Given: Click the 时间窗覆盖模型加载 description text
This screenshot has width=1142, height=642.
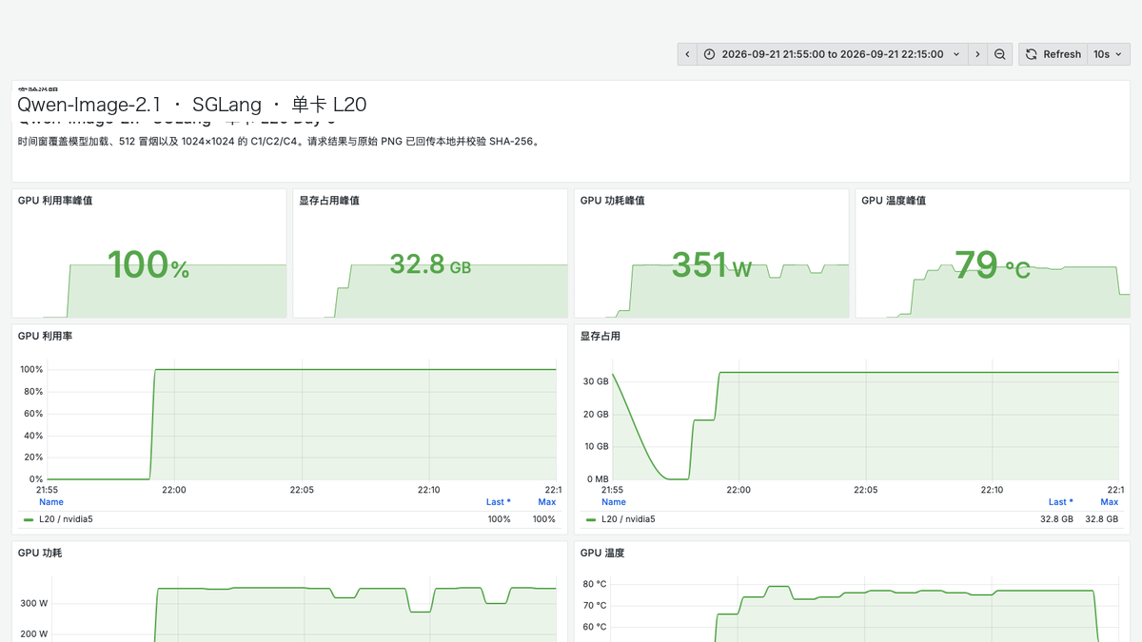Looking at the screenshot, I should coord(279,142).
